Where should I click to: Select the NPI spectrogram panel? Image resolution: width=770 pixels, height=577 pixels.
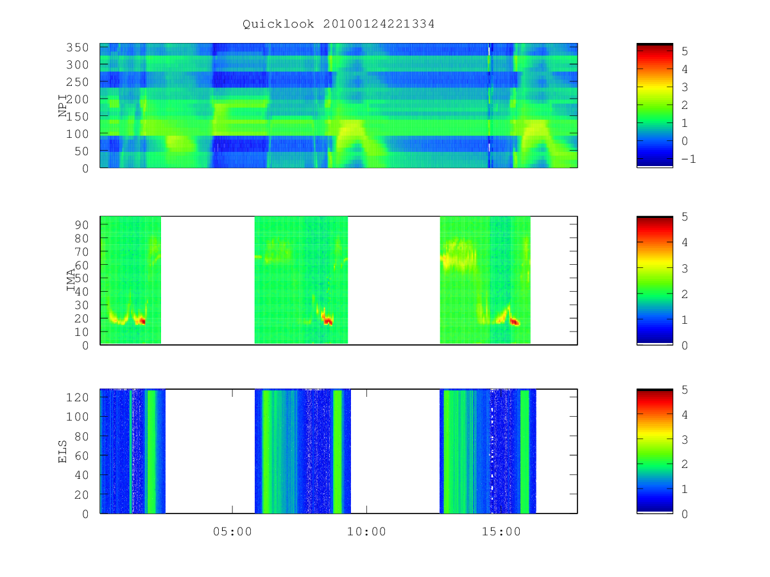click(x=339, y=106)
